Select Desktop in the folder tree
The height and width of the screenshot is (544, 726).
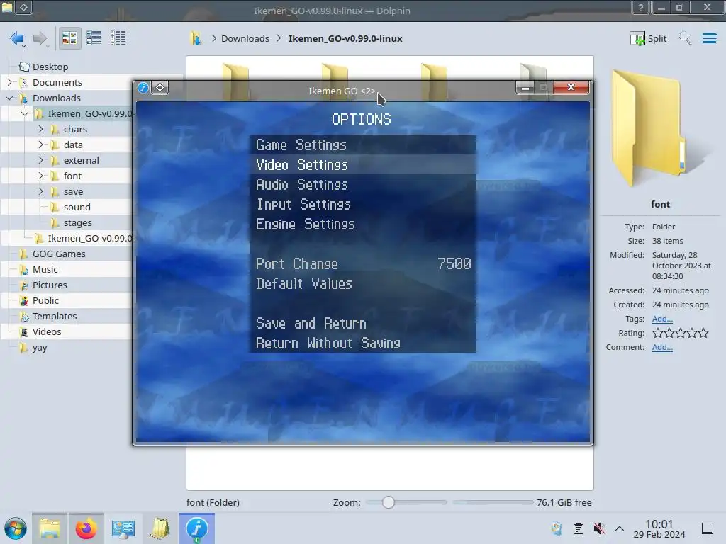point(50,67)
